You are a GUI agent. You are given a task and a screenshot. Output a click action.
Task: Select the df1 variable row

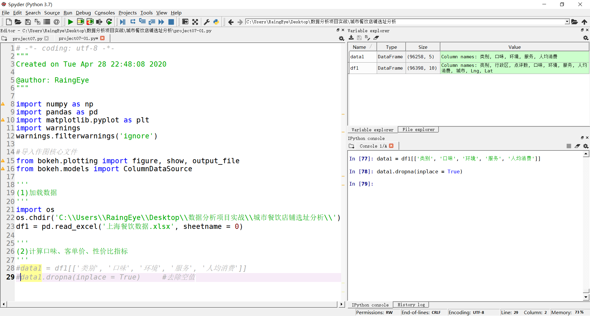pyautogui.click(x=469, y=68)
